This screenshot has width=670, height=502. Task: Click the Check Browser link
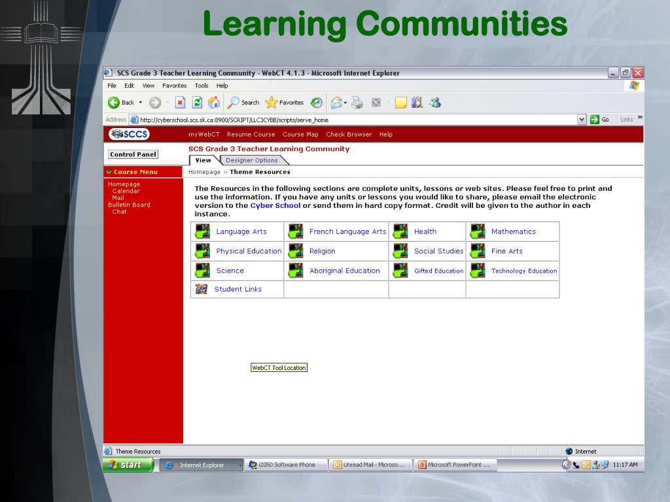[x=349, y=134]
